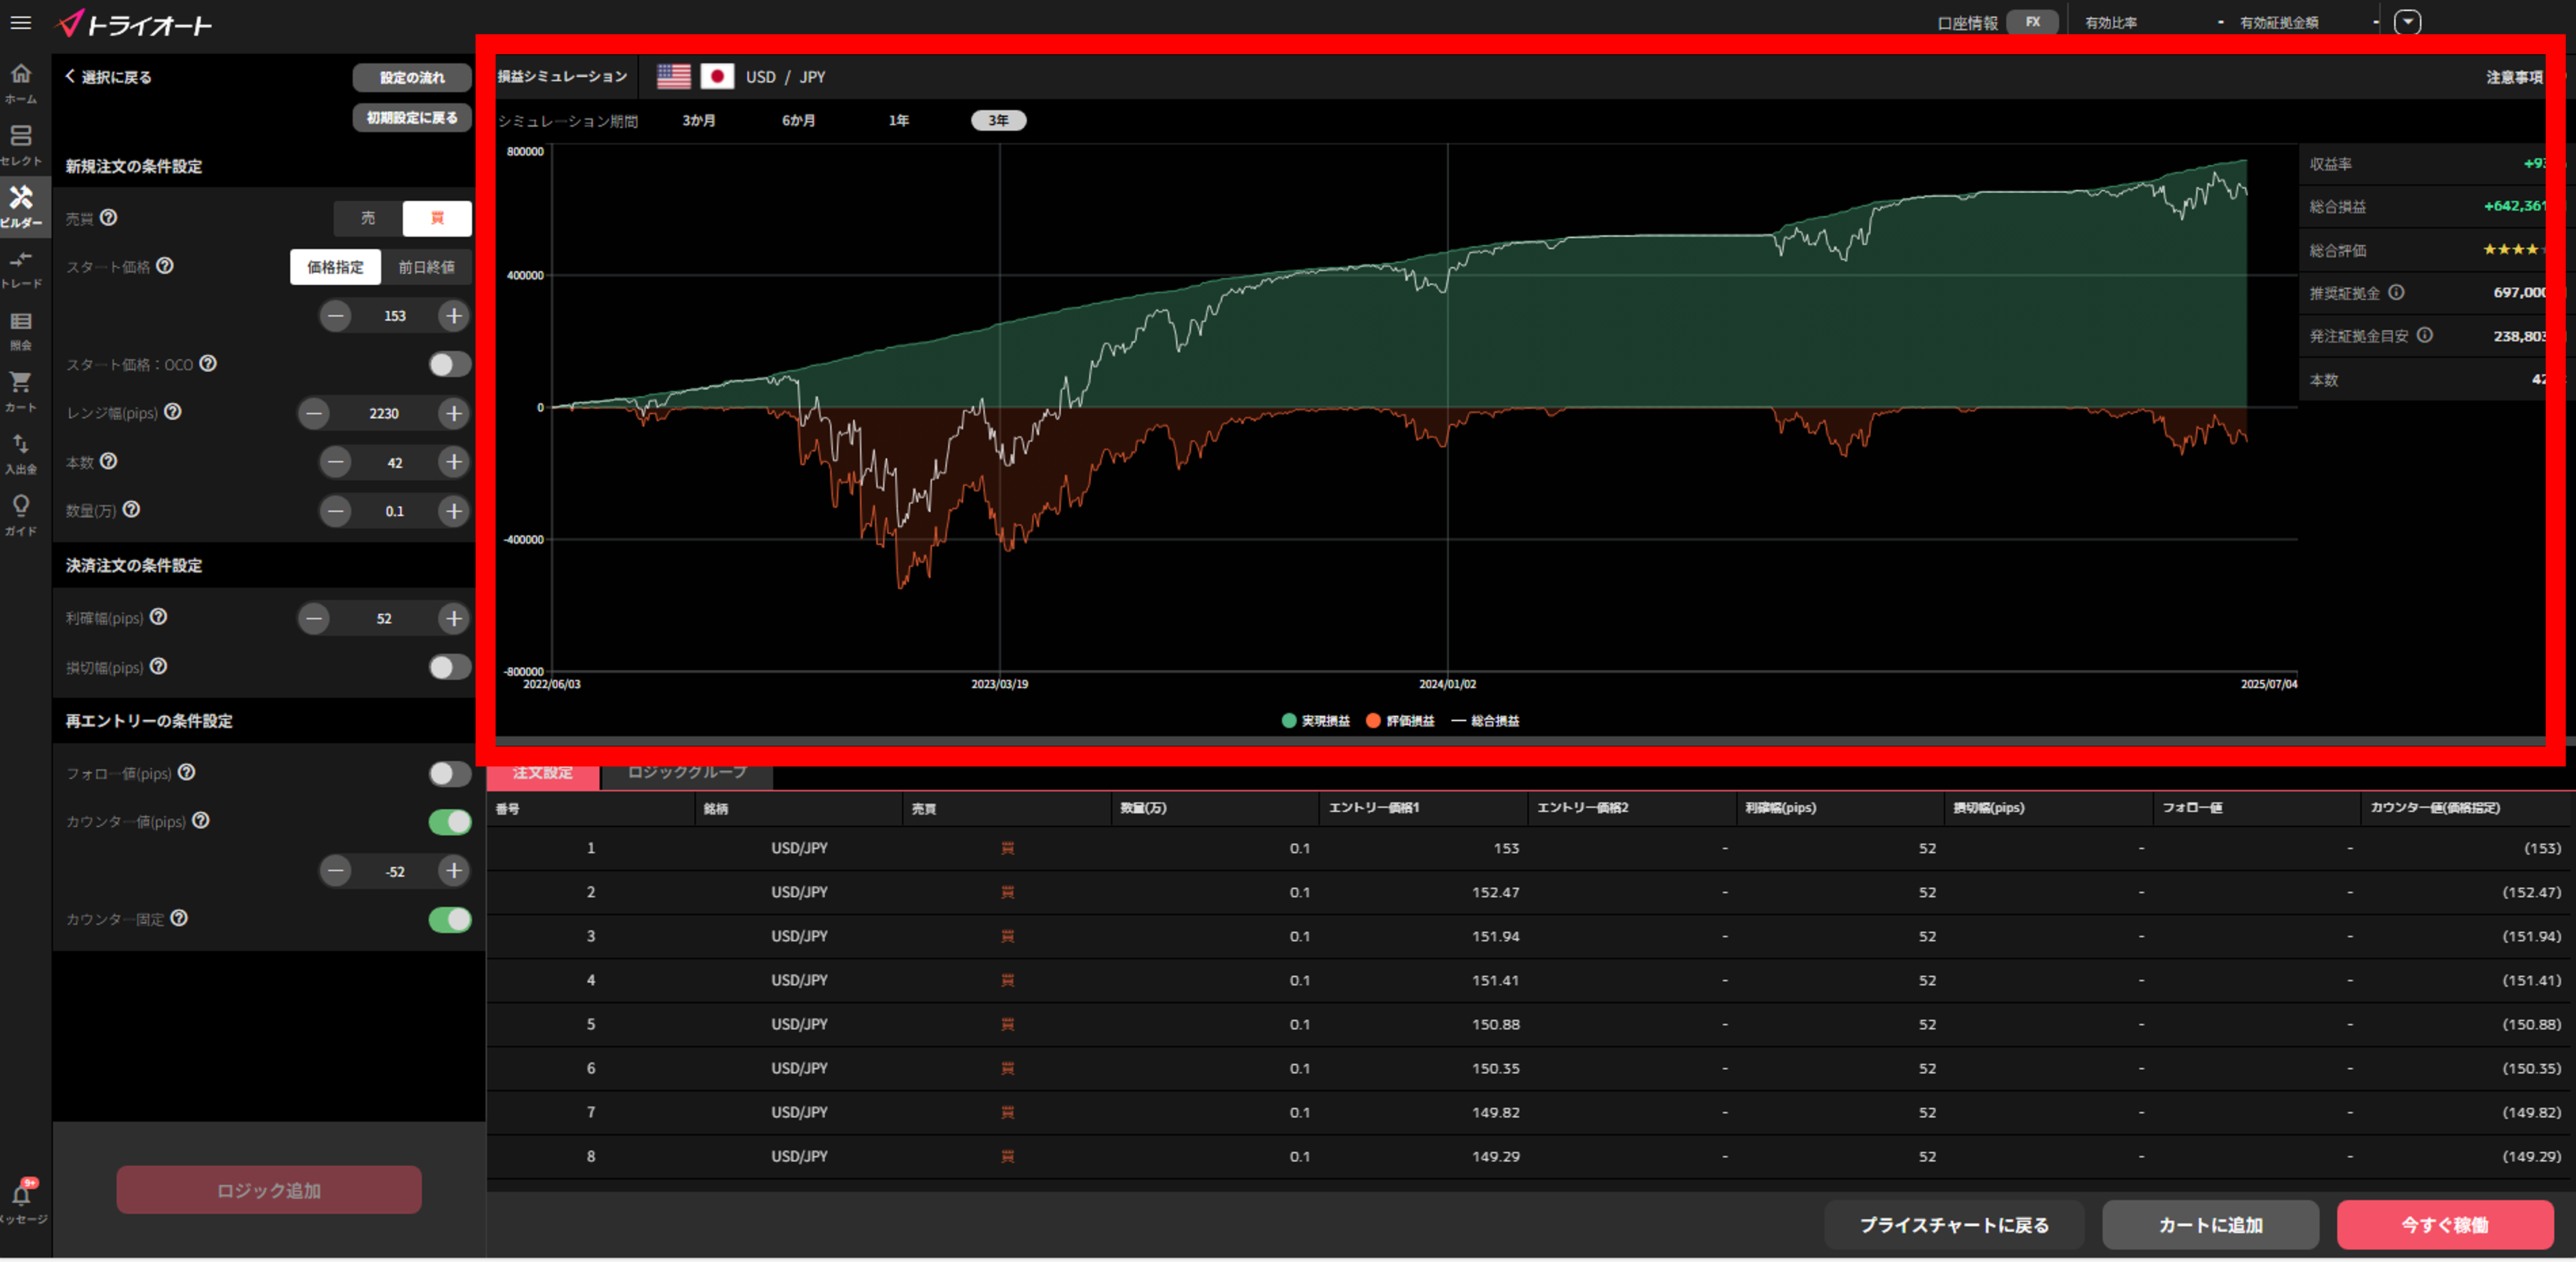Click the 設定の流れ button
Screen dimensions: 2576x1262
(x=412, y=77)
